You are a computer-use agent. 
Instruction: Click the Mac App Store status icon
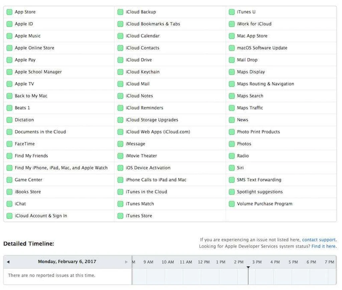[232, 36]
